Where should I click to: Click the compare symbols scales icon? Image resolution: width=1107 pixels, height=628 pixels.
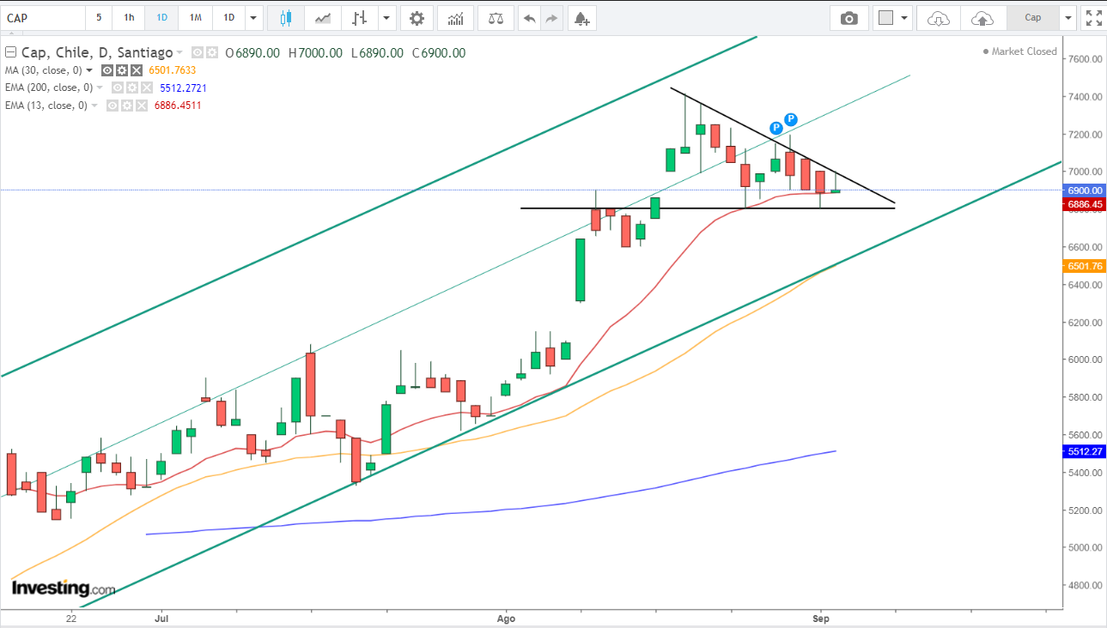(x=496, y=17)
